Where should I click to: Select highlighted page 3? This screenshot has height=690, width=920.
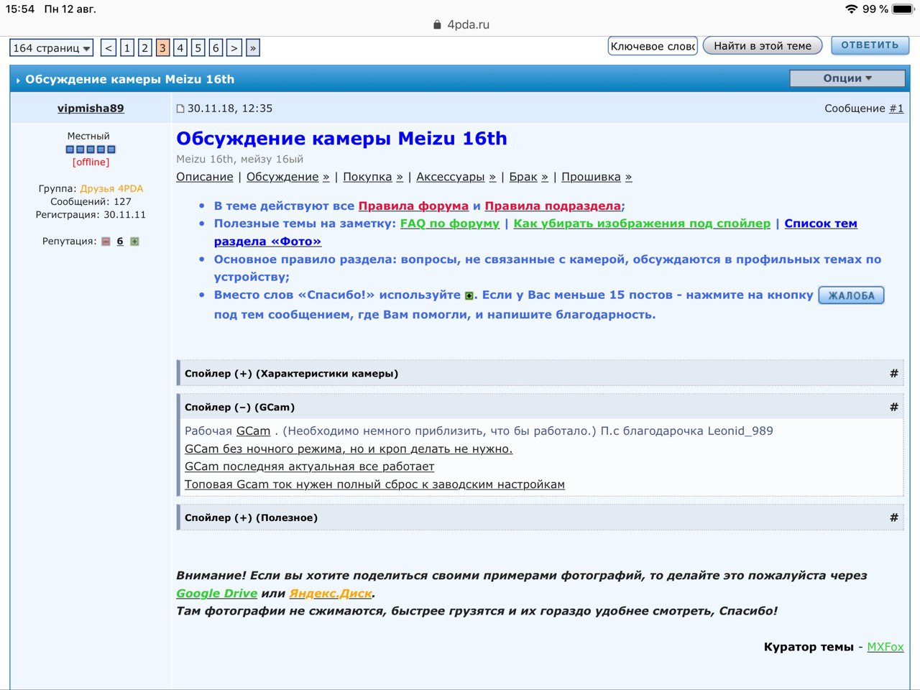pyautogui.click(x=162, y=48)
